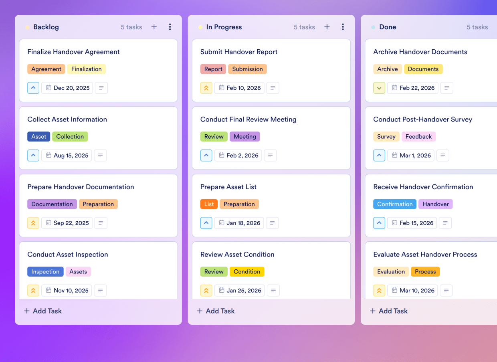
Task: Toggle the low priority indicator on Archive Handover Documents
Action: tap(379, 88)
